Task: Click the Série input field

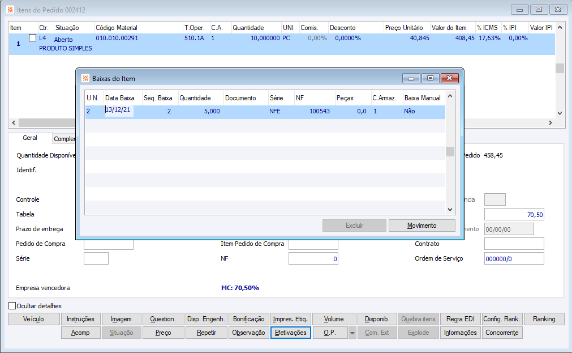Action: coord(96,258)
